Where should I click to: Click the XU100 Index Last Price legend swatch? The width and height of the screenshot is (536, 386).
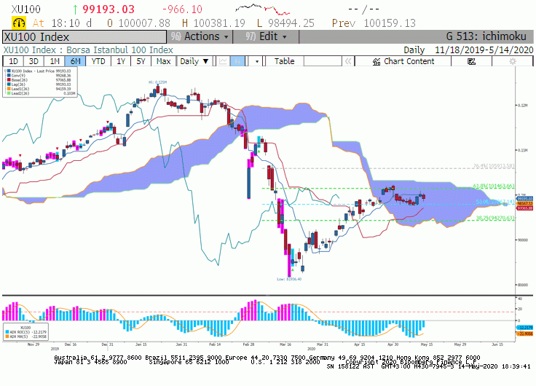[9, 71]
